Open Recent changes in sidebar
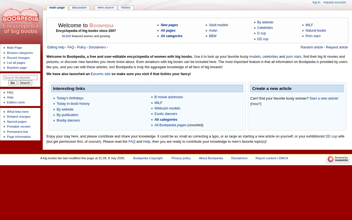 click(18, 58)
